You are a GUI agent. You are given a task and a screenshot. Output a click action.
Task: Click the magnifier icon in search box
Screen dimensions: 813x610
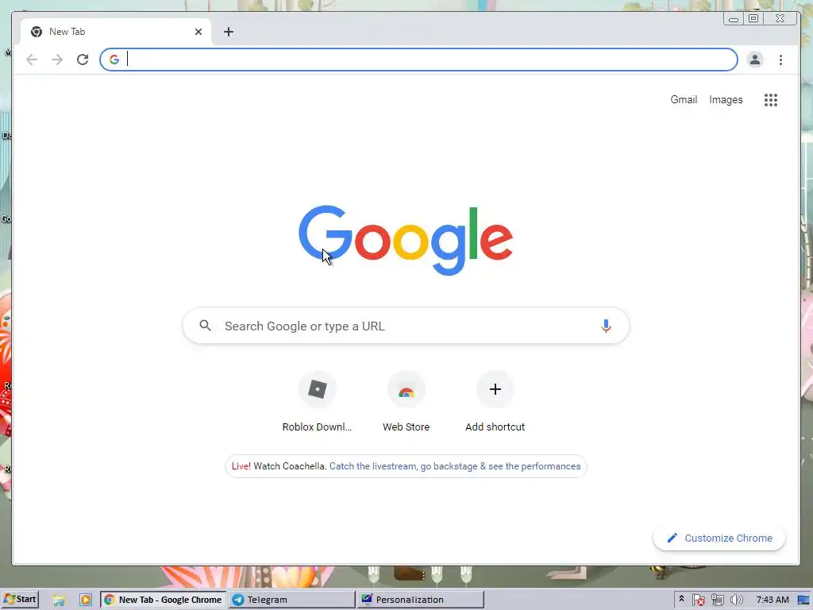[206, 326]
